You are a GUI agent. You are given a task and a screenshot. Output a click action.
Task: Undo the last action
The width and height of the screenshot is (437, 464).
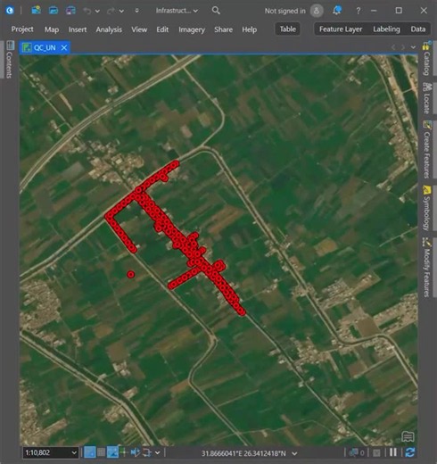(87, 11)
